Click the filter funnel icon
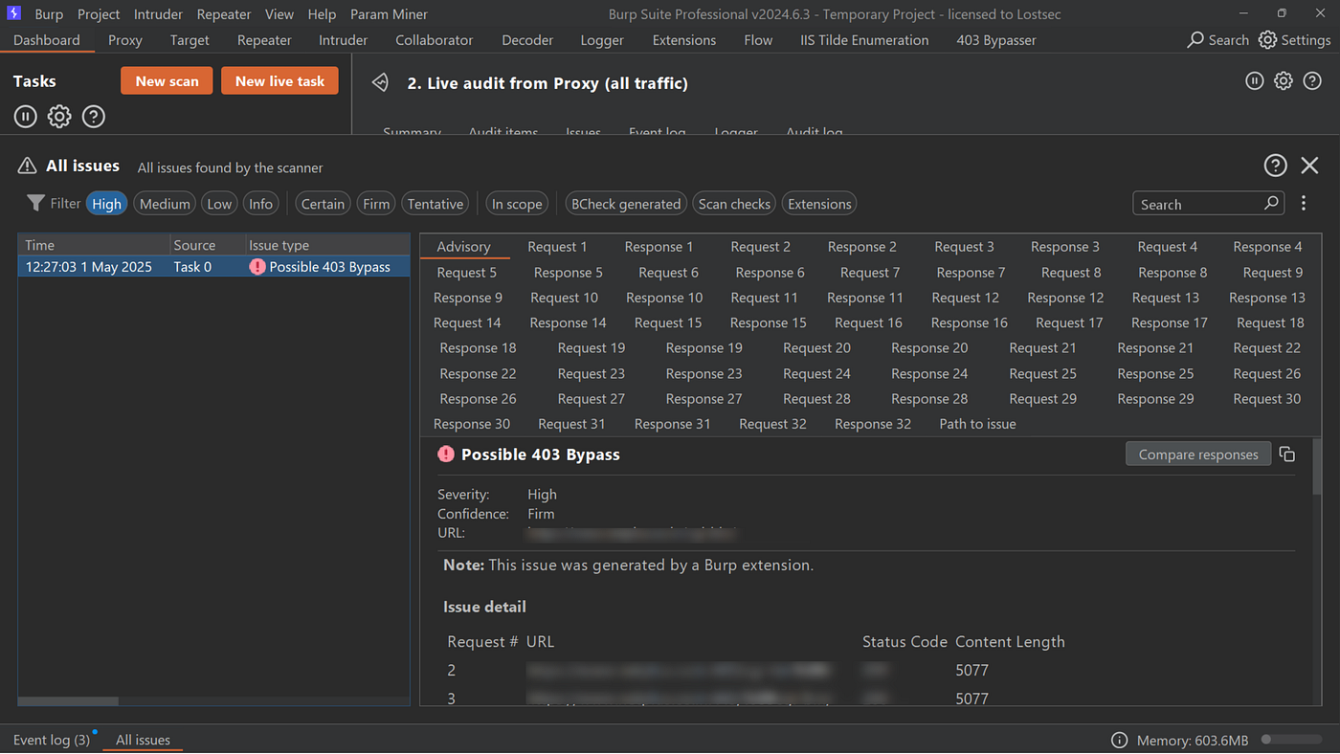The width and height of the screenshot is (1340, 754). click(x=35, y=203)
